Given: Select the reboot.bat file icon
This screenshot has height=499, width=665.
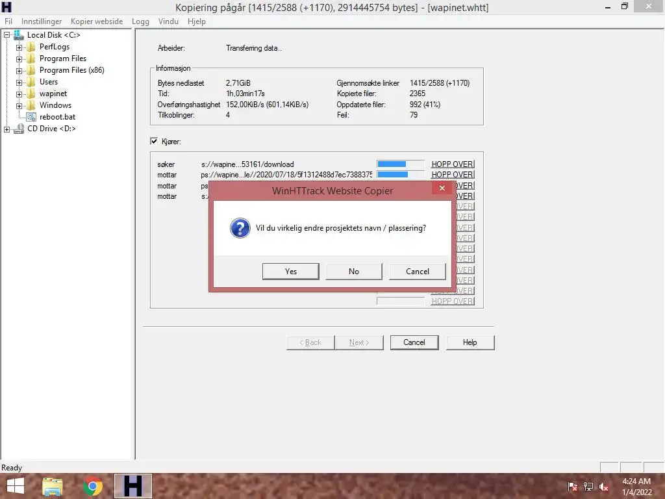Looking at the screenshot, I should coord(31,117).
